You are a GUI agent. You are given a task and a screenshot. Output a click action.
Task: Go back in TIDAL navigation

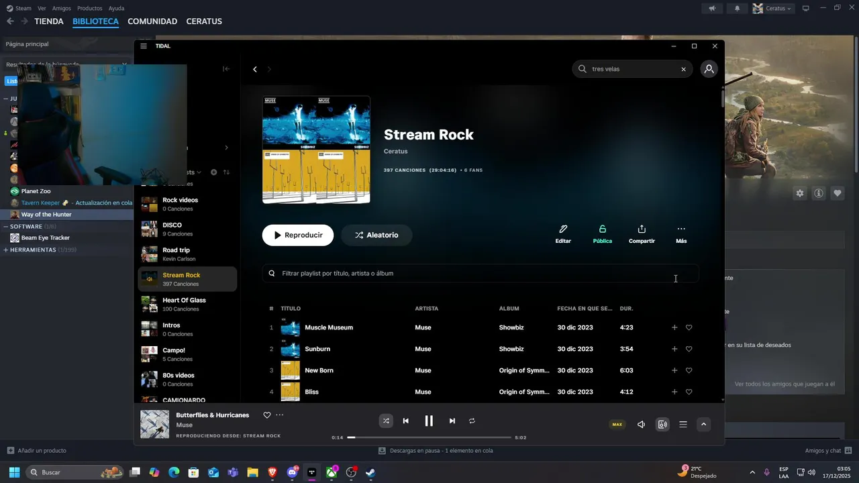pos(255,69)
